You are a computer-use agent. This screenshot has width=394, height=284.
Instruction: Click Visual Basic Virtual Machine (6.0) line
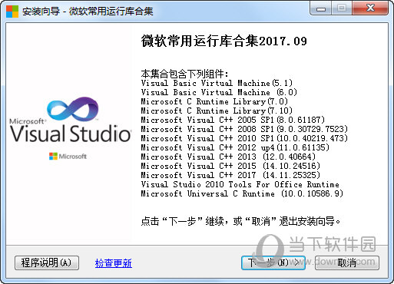click(x=219, y=92)
